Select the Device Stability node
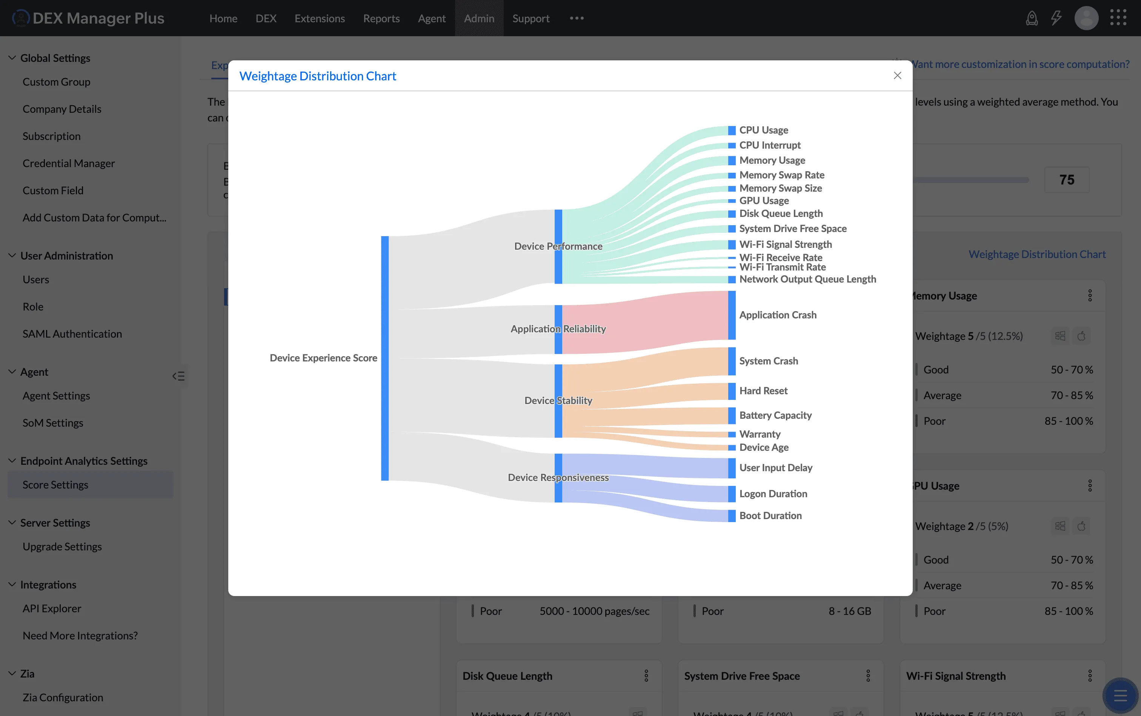The height and width of the screenshot is (716, 1141). pos(558,401)
